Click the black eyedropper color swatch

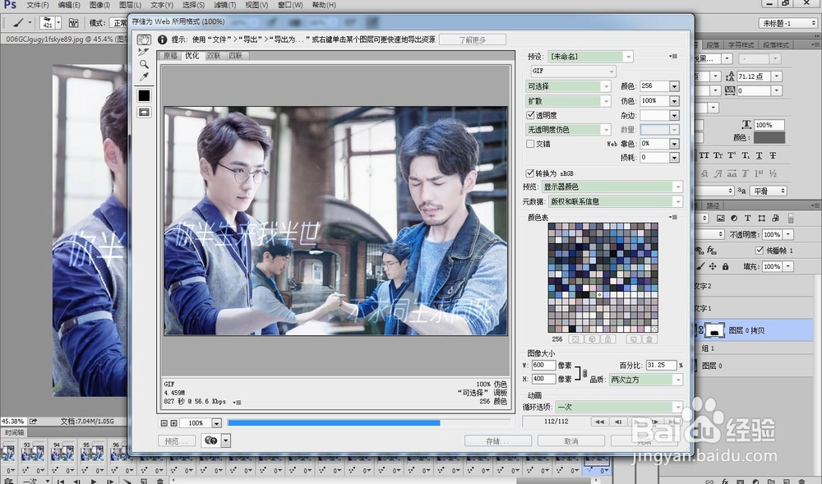point(144,95)
